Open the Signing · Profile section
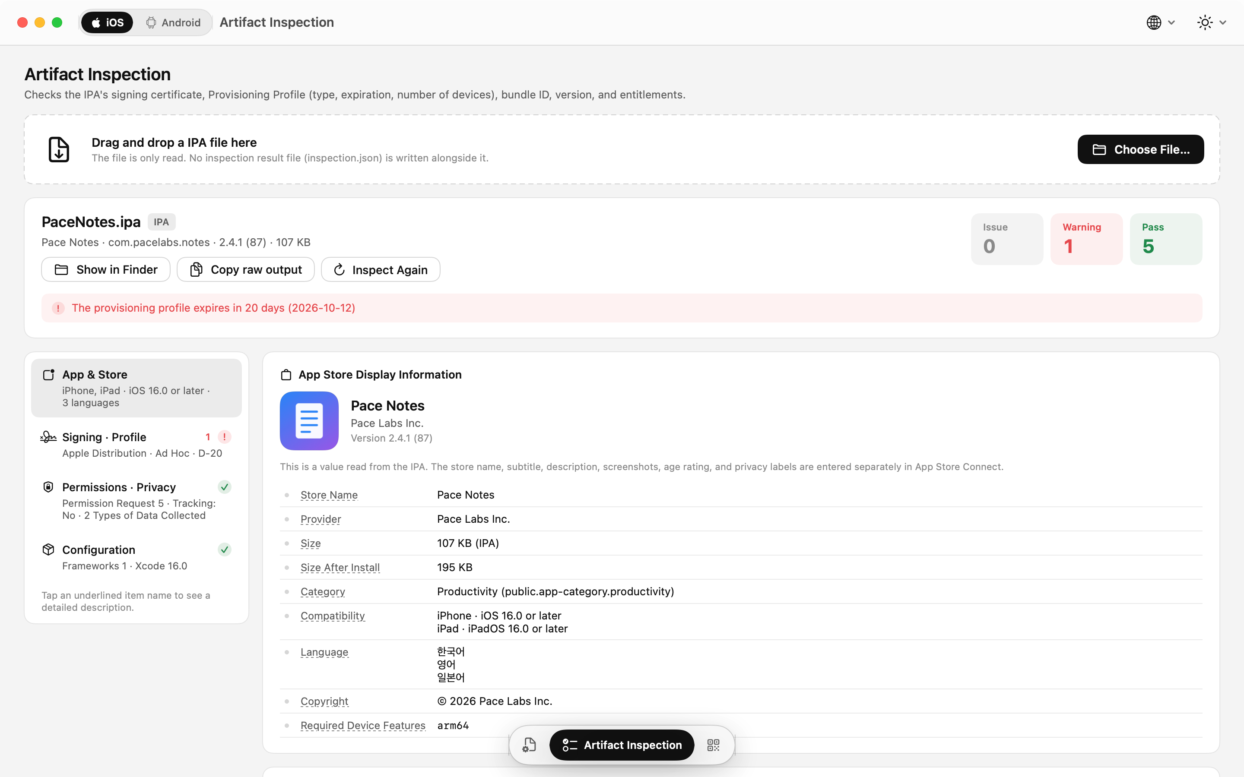 pyautogui.click(x=136, y=445)
